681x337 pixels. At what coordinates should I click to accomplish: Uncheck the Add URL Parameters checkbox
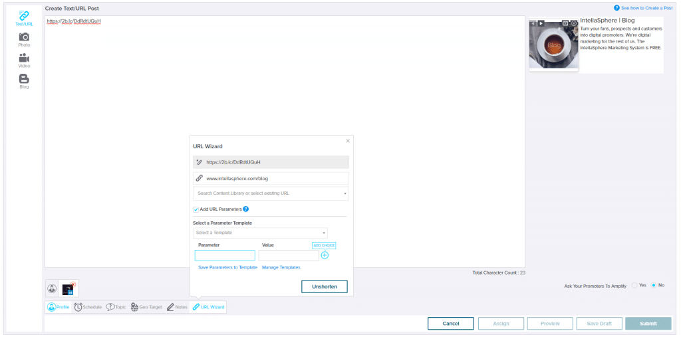tap(196, 209)
